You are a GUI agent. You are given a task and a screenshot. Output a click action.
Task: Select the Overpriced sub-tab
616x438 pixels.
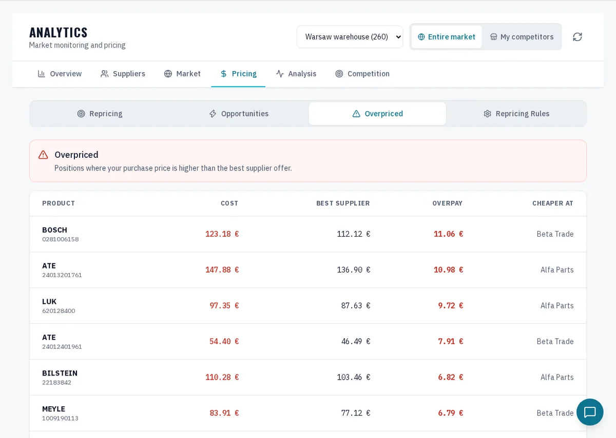tap(377, 114)
